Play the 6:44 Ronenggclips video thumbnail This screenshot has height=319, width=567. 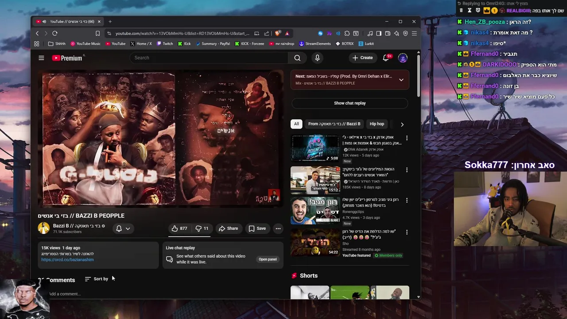coord(315,210)
